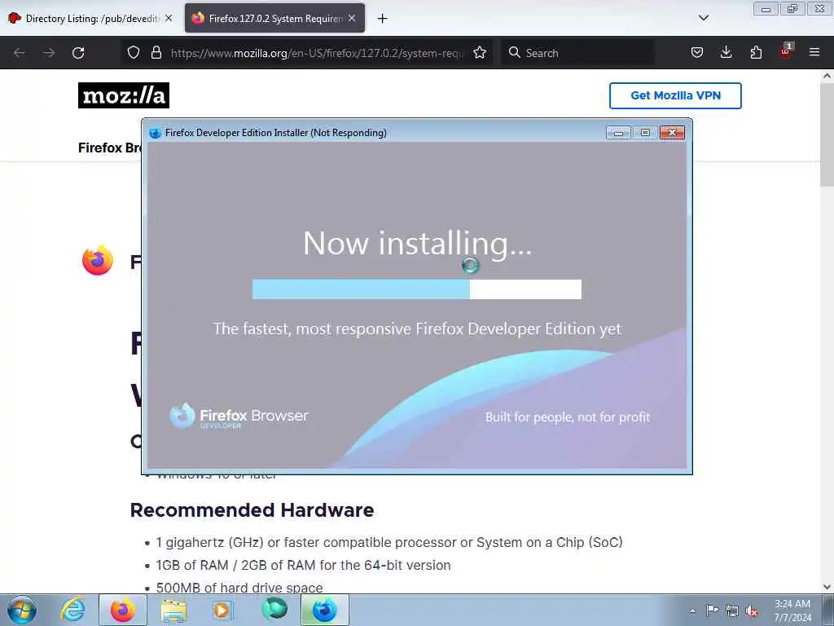Close the not-responding installer window

[672, 133]
